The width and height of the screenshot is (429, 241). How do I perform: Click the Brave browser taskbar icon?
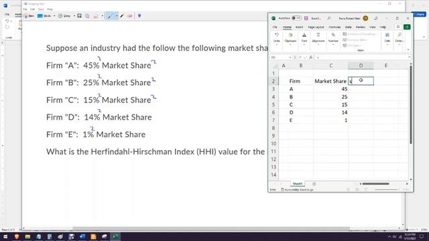coord(16,236)
